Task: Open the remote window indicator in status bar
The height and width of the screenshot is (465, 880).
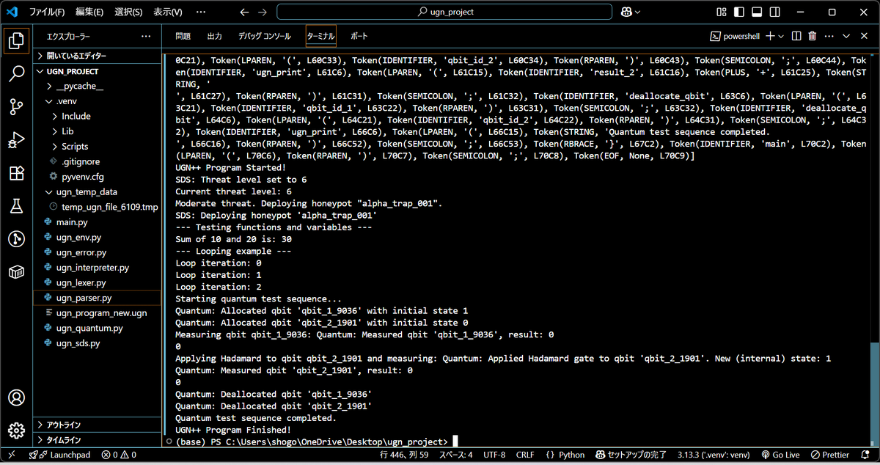Action: click(11, 455)
